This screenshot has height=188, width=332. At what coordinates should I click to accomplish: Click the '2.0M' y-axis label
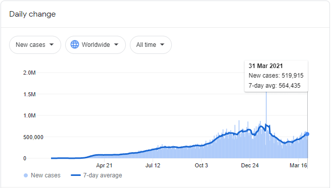coord(29,73)
